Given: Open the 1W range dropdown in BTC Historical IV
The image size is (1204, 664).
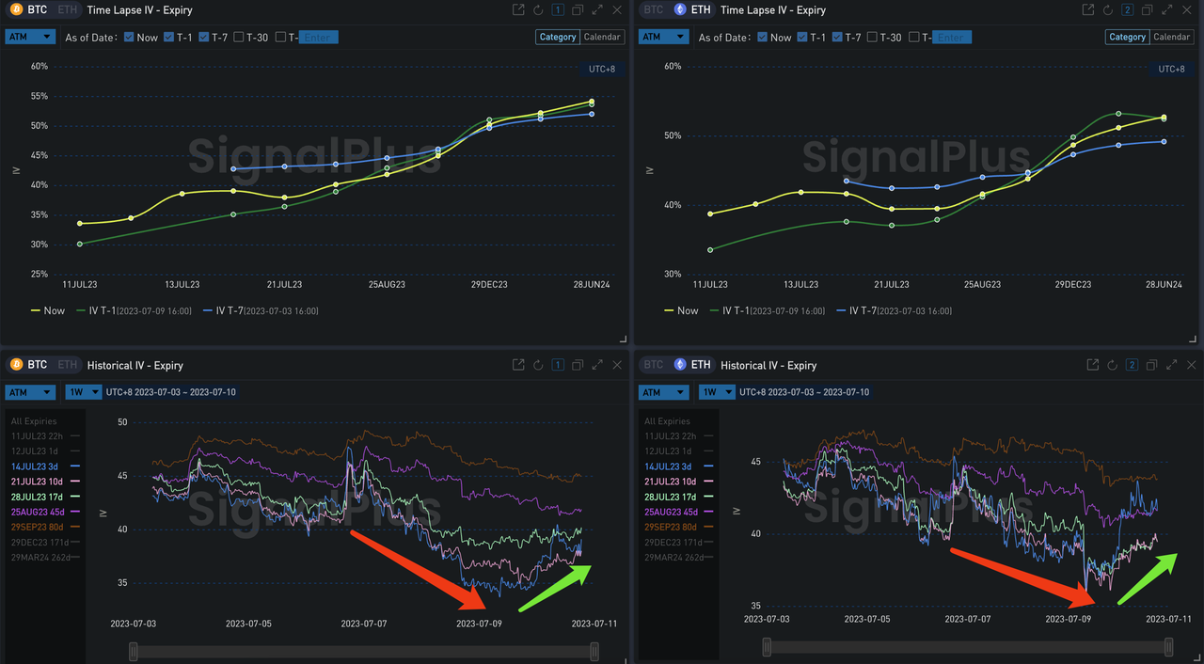Looking at the screenshot, I should coord(83,392).
